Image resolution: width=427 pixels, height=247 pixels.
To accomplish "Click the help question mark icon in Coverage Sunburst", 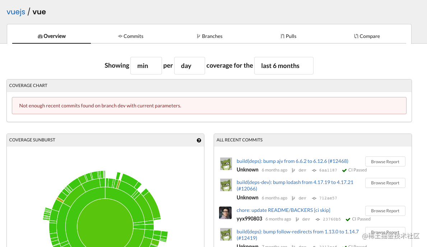I will coord(199,140).
